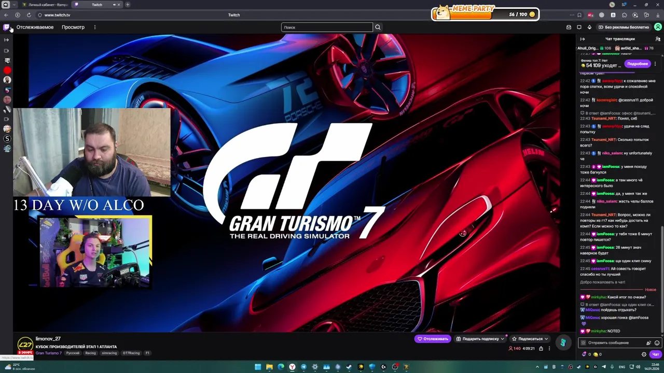
Task: Click the Без рекламы бесплатно button
Action: (624, 27)
